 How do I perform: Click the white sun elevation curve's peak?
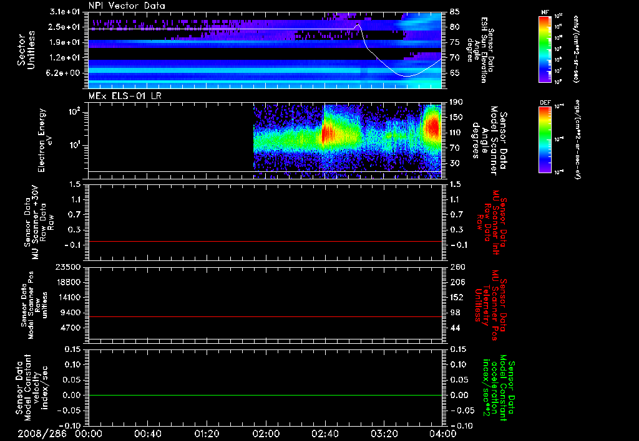coord(358,25)
